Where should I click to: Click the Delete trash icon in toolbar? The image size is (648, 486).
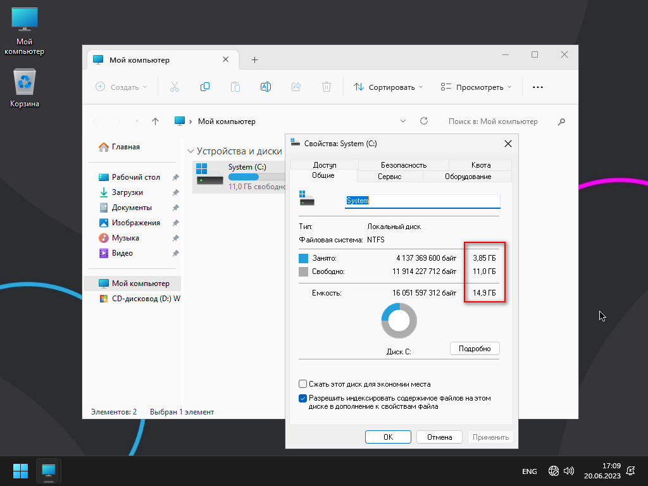327,87
